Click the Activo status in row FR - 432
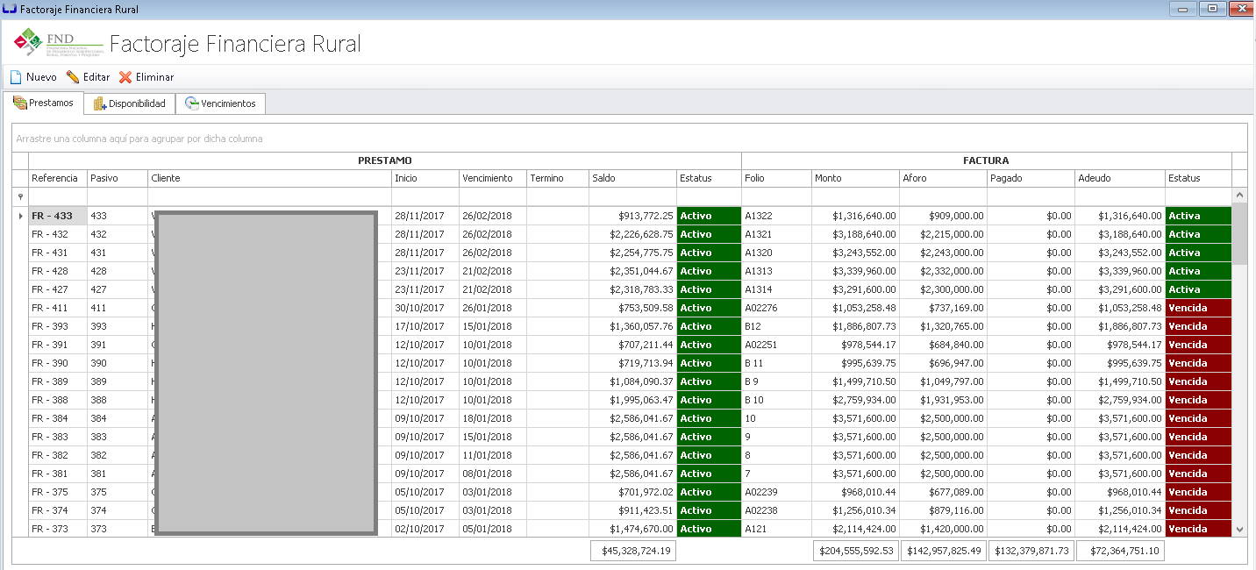Viewport: 1256px width, 570px height. (x=709, y=234)
